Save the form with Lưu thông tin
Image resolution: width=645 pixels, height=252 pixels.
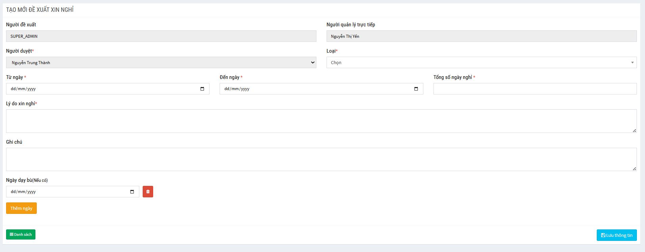point(616,235)
